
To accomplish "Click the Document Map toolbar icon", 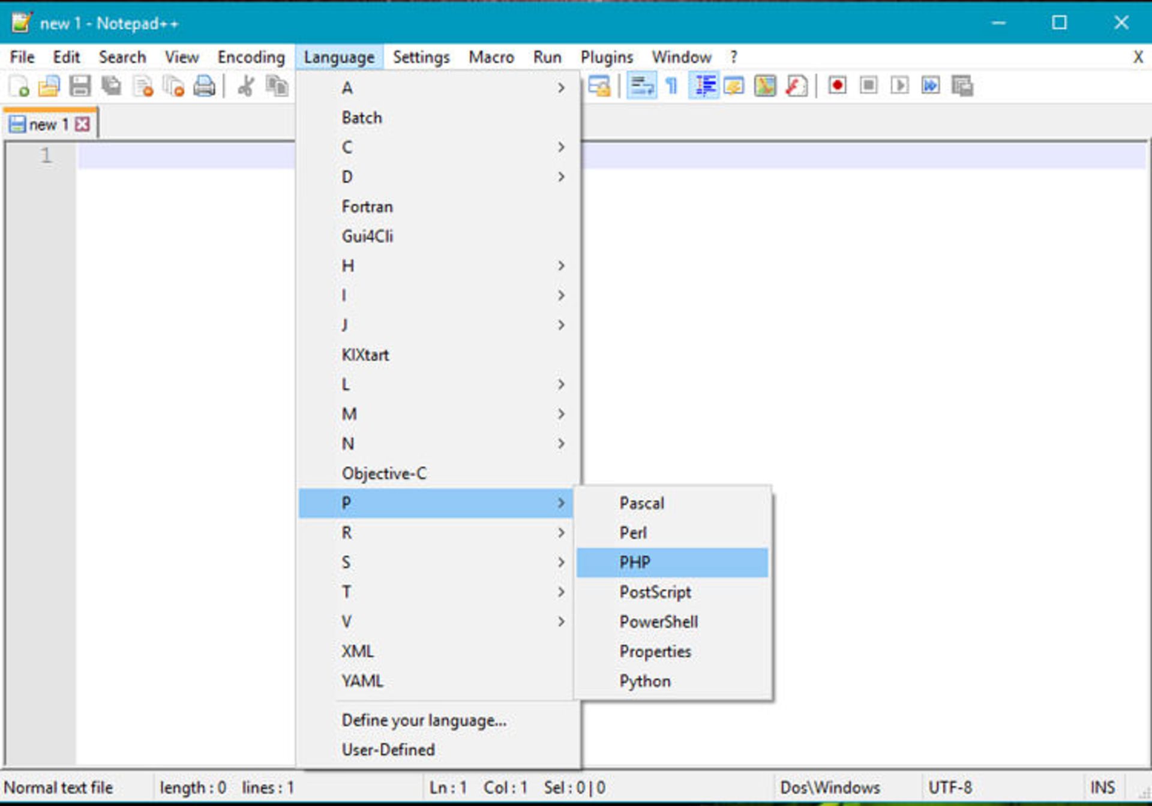I will pyautogui.click(x=765, y=86).
